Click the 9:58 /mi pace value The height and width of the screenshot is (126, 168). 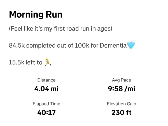coord(122,89)
